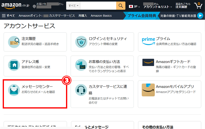Screen dimensions: 205x129
Task: Click the Amazon gift card icon
Action: (x=148, y=62)
